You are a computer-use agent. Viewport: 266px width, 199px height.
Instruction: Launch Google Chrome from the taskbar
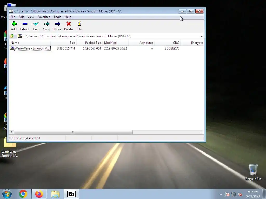click(23, 194)
